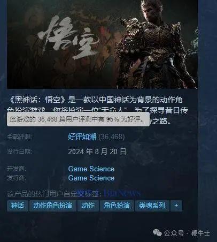Screen dimensions: 217x242
Task: Select the 动作角色扮演 tag
Action: click(53, 206)
